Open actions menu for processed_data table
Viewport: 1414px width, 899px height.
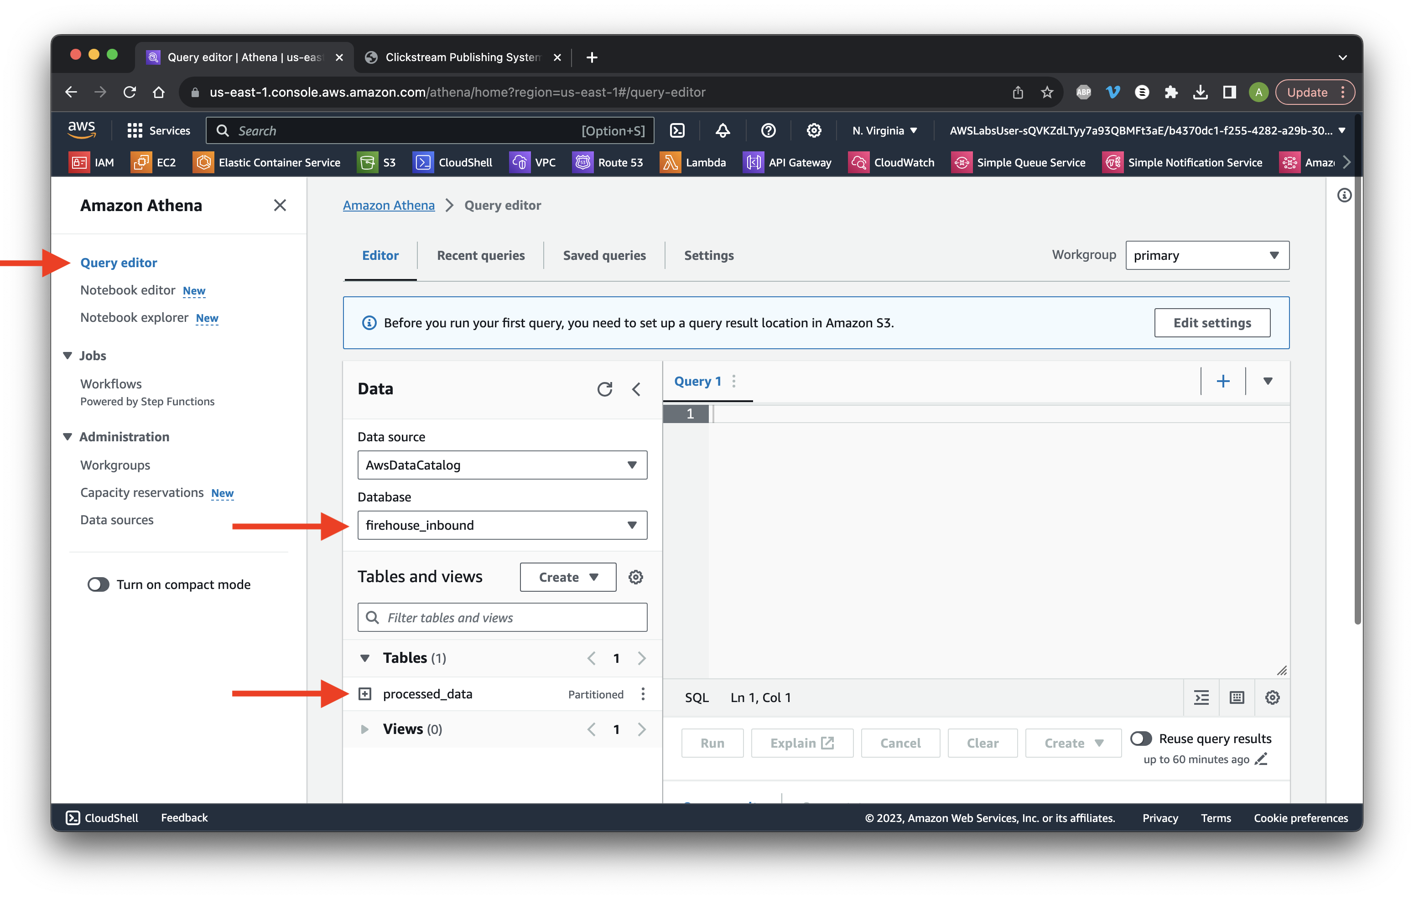pyautogui.click(x=643, y=693)
